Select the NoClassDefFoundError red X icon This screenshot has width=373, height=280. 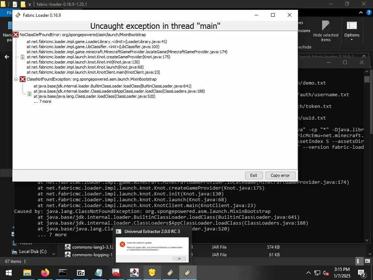coord(16,35)
